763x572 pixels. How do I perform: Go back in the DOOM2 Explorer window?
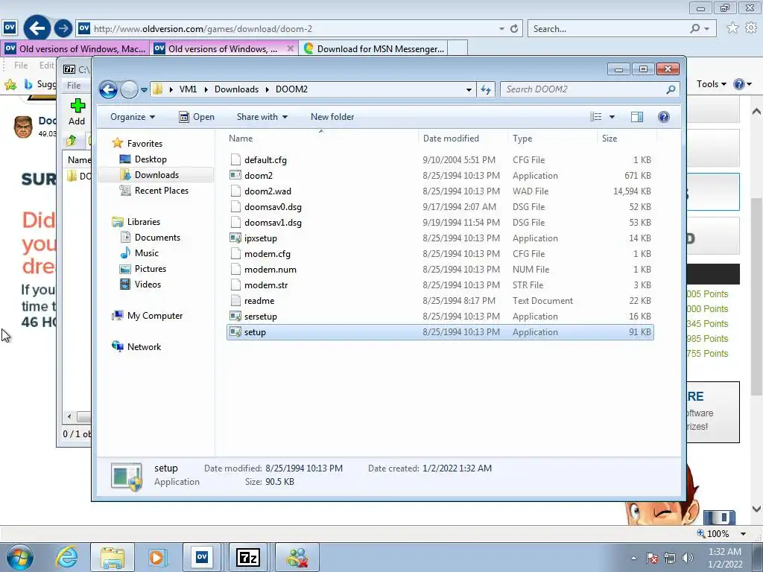tap(108, 89)
